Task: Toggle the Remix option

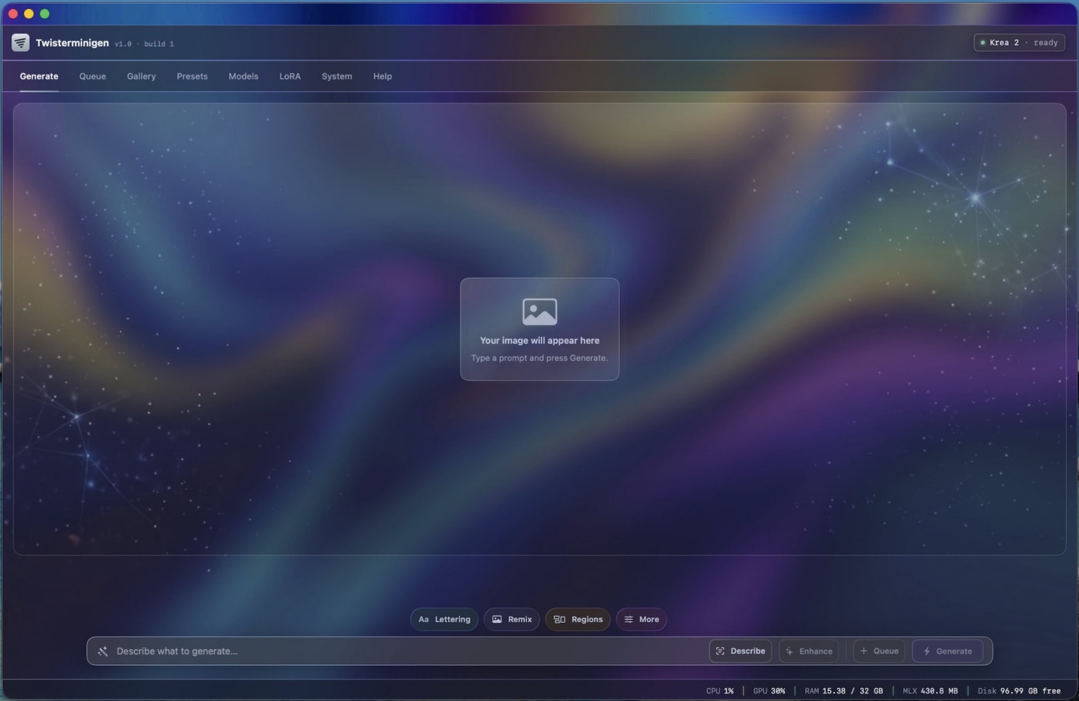Action: pyautogui.click(x=512, y=619)
